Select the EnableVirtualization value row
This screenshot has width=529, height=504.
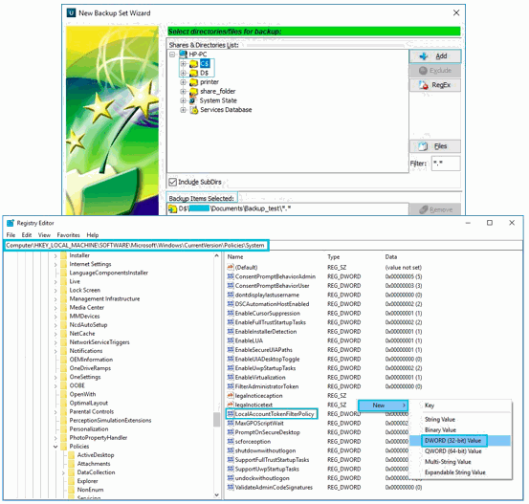(x=324, y=377)
